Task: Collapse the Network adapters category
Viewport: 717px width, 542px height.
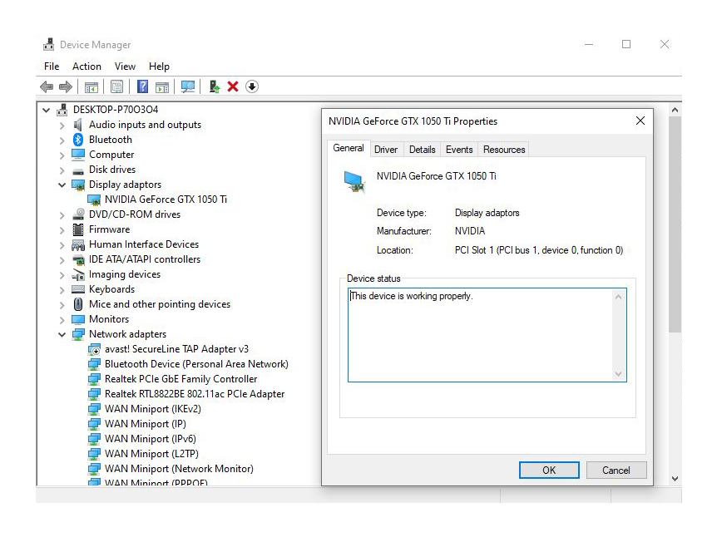Action: 62,334
